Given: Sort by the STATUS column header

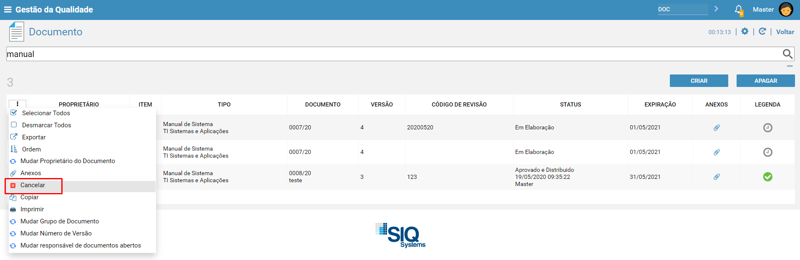Looking at the screenshot, I should pyautogui.click(x=570, y=104).
